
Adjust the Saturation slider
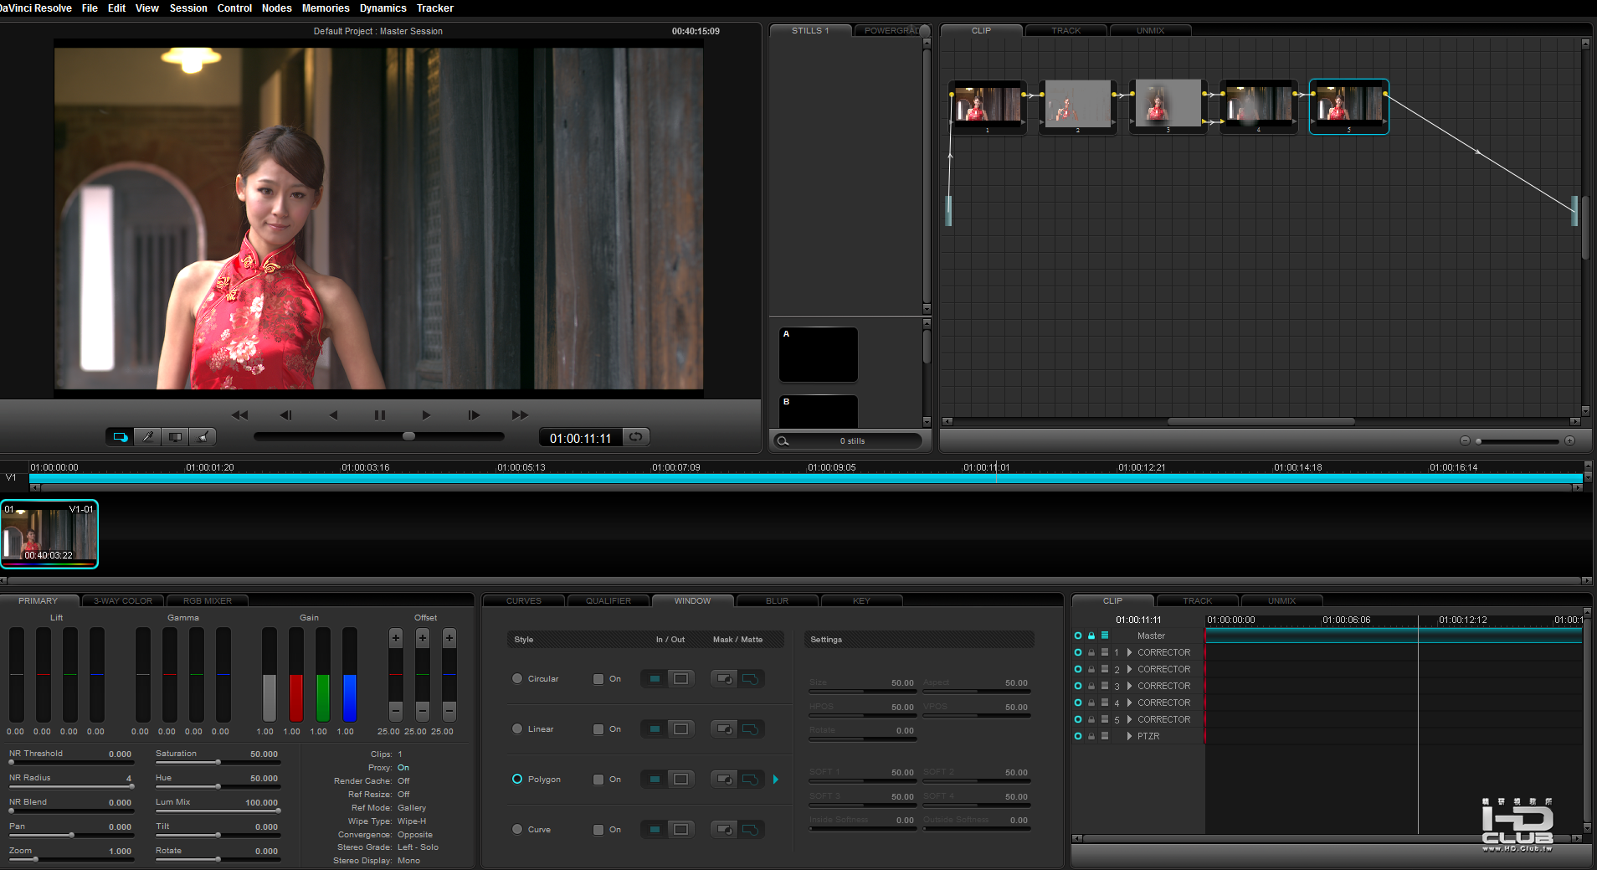218,763
